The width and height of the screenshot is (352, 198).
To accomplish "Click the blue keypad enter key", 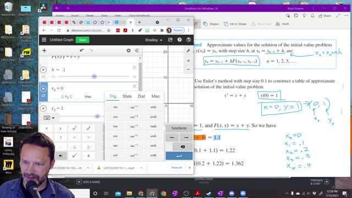I will [x=179, y=156].
